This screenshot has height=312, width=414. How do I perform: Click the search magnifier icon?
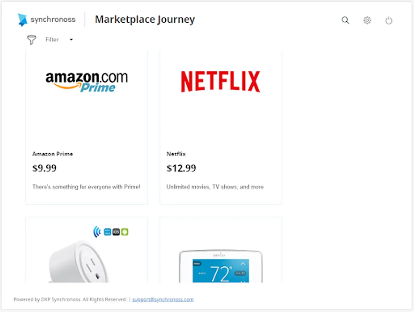[345, 20]
